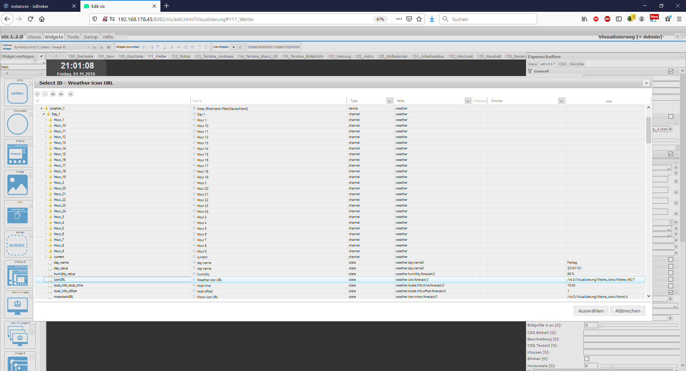
Task: Lock all widgets with the padlock icon
Action: point(233,47)
